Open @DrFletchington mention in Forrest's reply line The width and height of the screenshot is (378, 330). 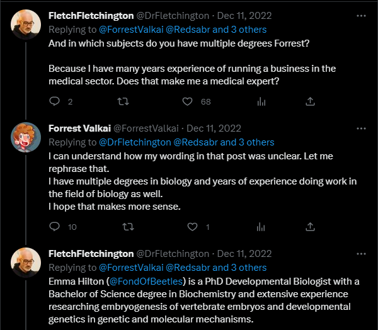click(x=135, y=142)
